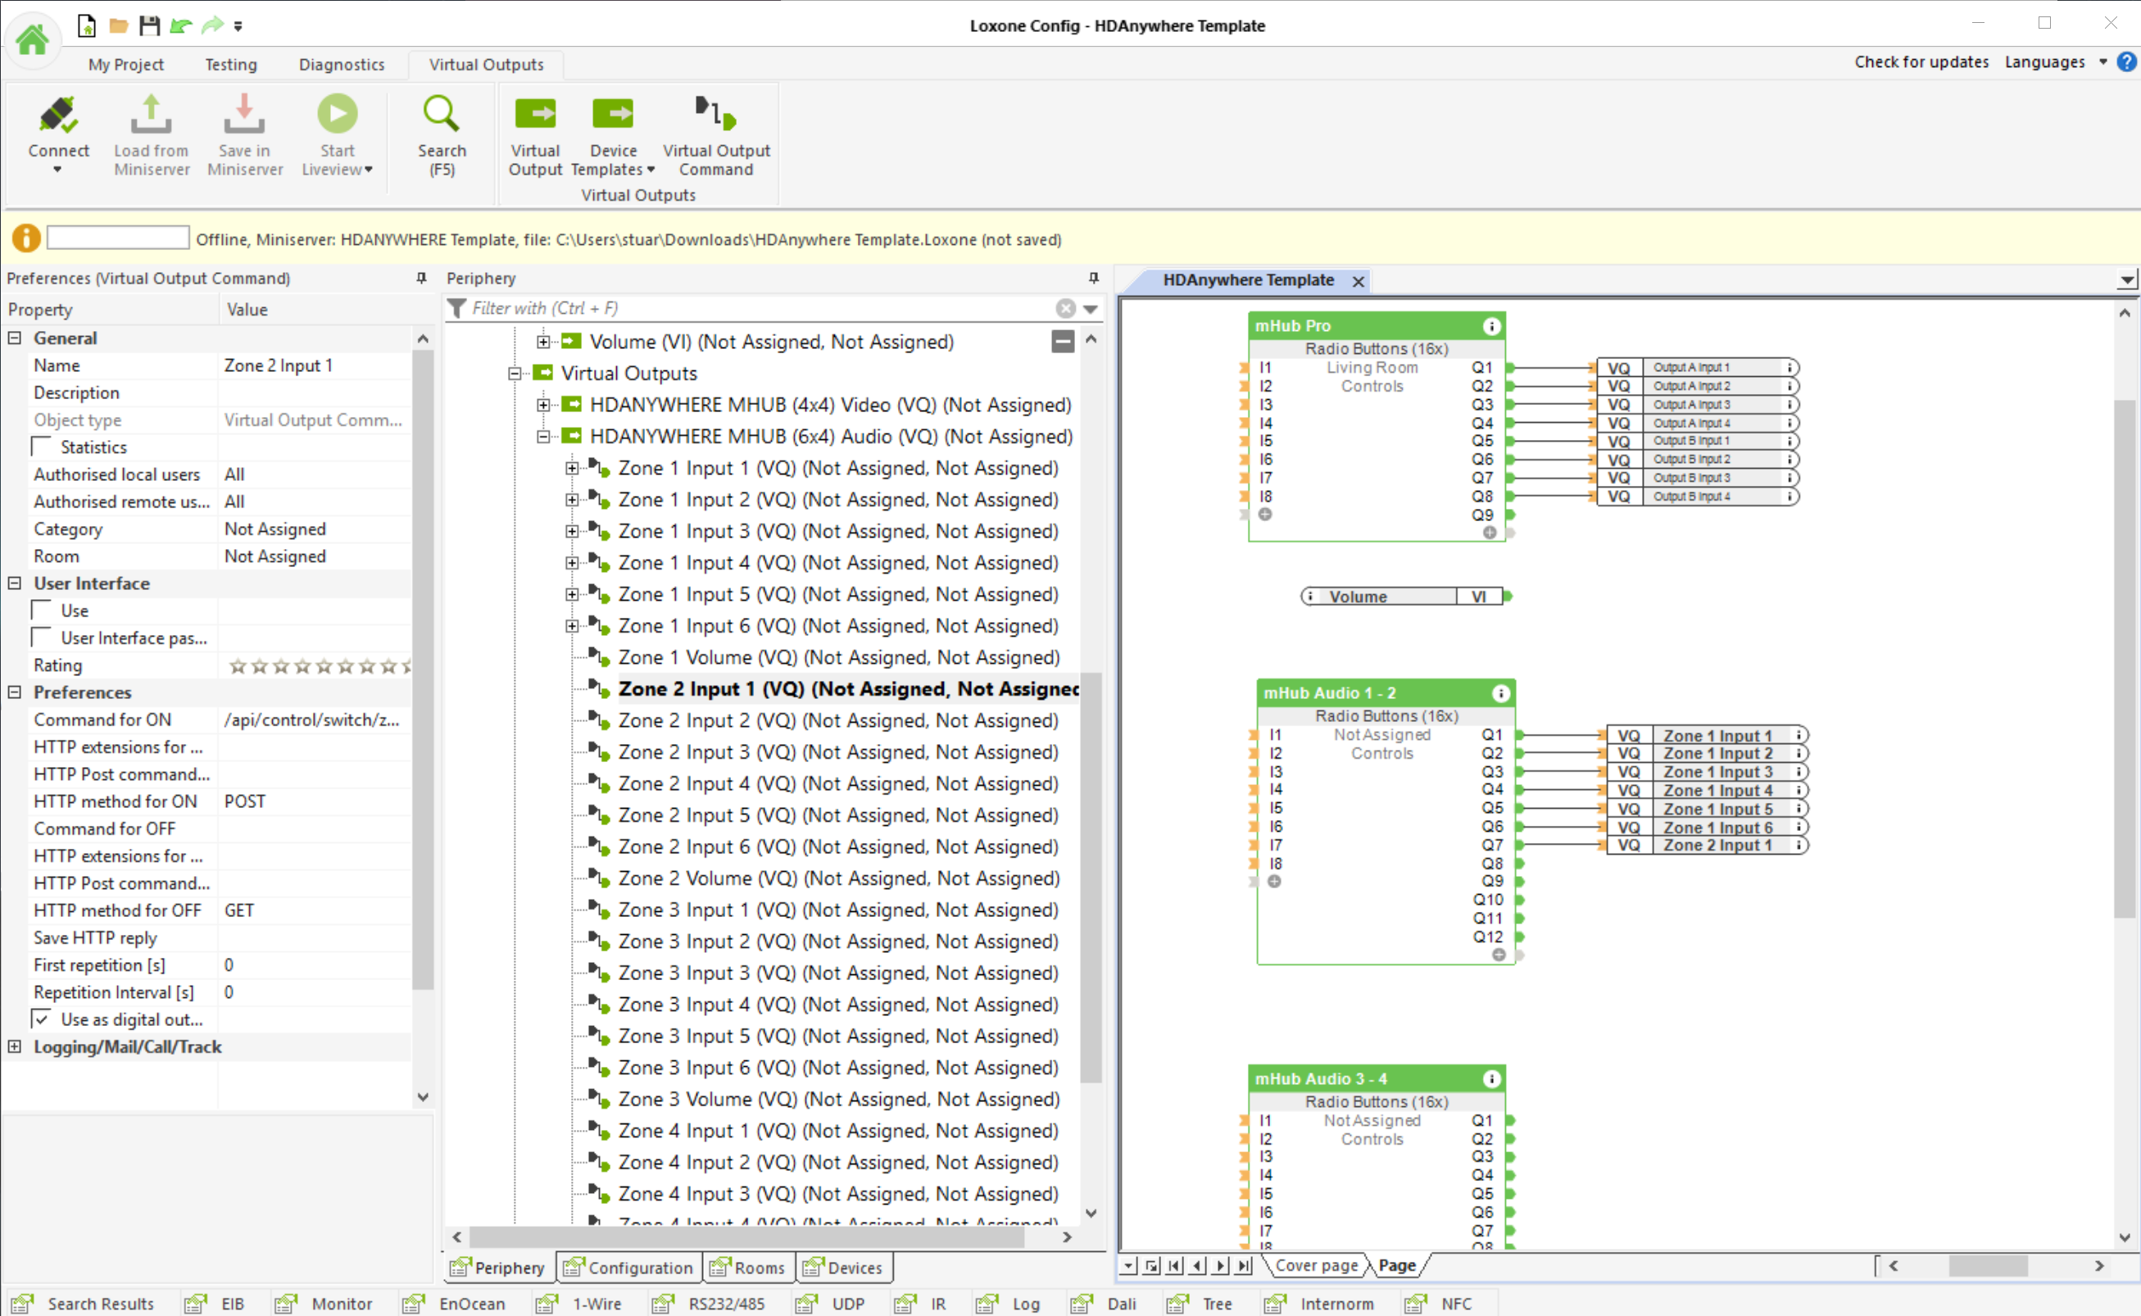
Task: Open the Monitor pane
Action: click(324, 1304)
